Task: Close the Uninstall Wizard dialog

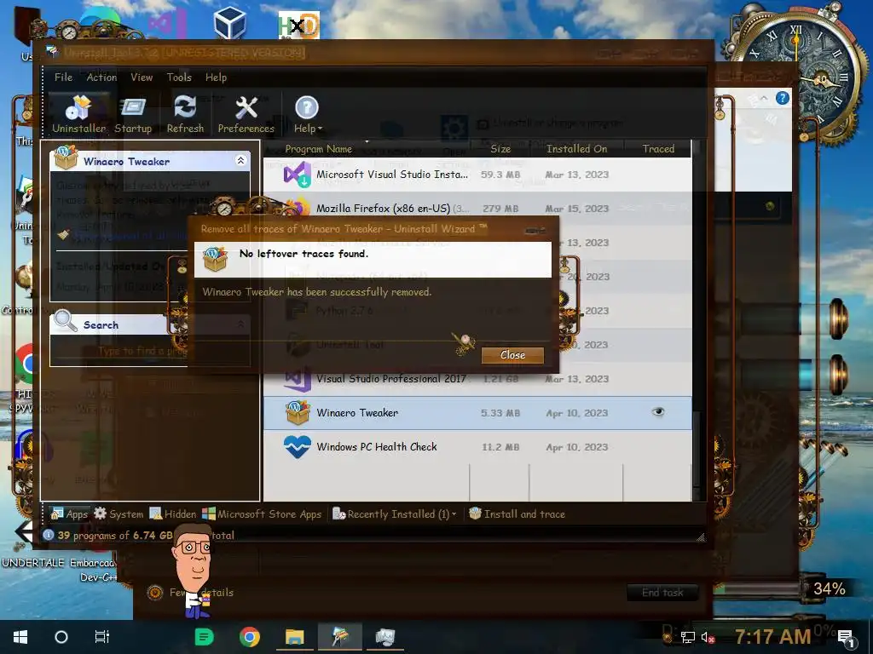Action: click(x=512, y=355)
